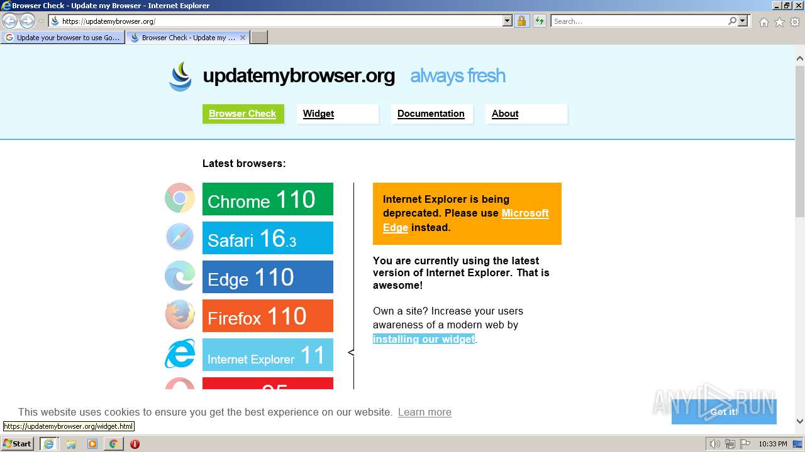Open a new tab button

(259, 38)
